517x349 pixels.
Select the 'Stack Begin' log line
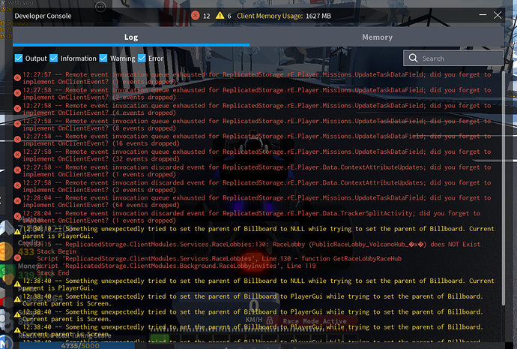(x=57, y=251)
